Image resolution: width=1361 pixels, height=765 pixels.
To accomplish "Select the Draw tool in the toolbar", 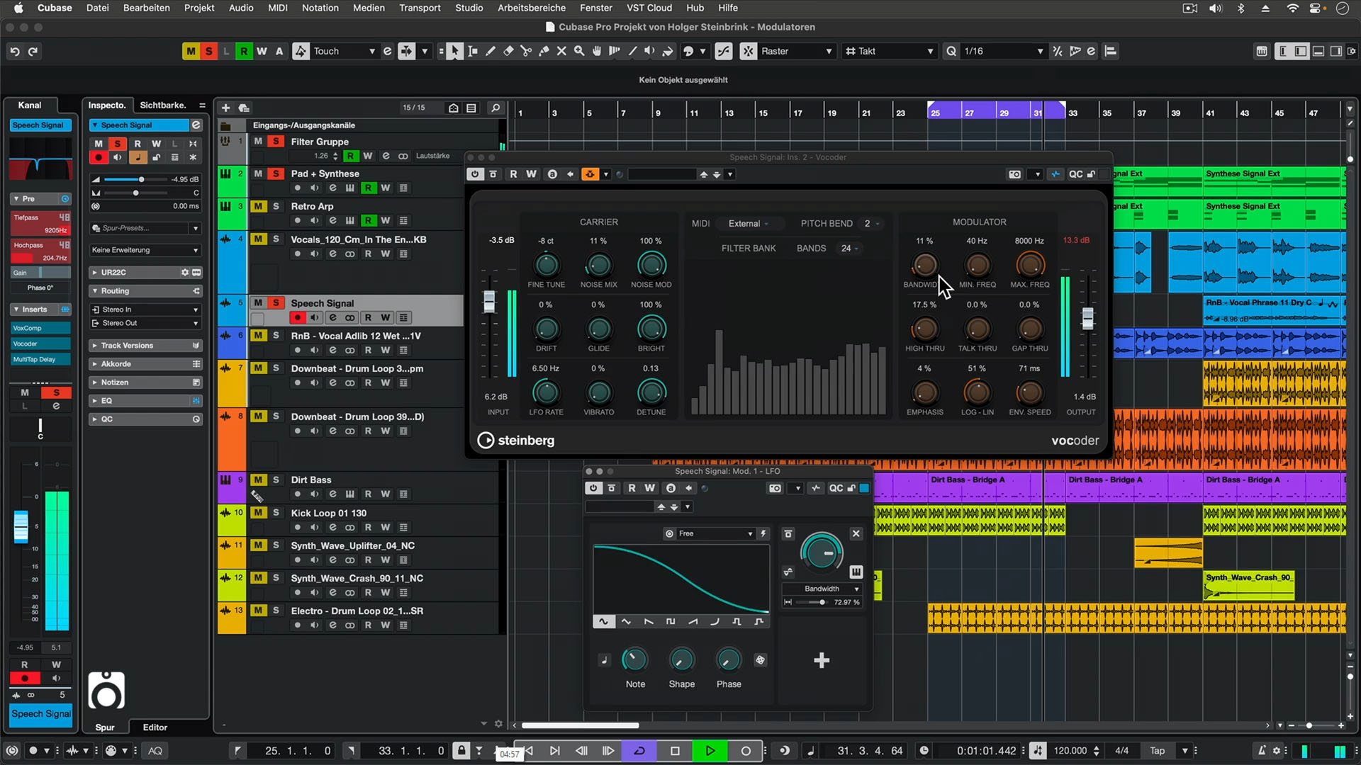I will (x=490, y=50).
